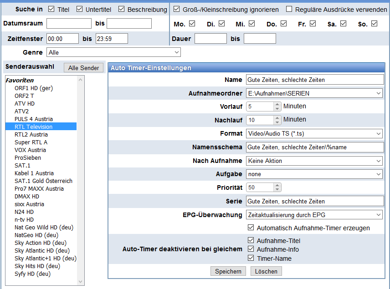Click the Alle Sender button
This screenshot has width=390, height=289.
[83, 68]
